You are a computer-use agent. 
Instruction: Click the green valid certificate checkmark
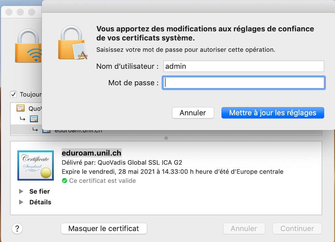pyautogui.click(x=65, y=181)
